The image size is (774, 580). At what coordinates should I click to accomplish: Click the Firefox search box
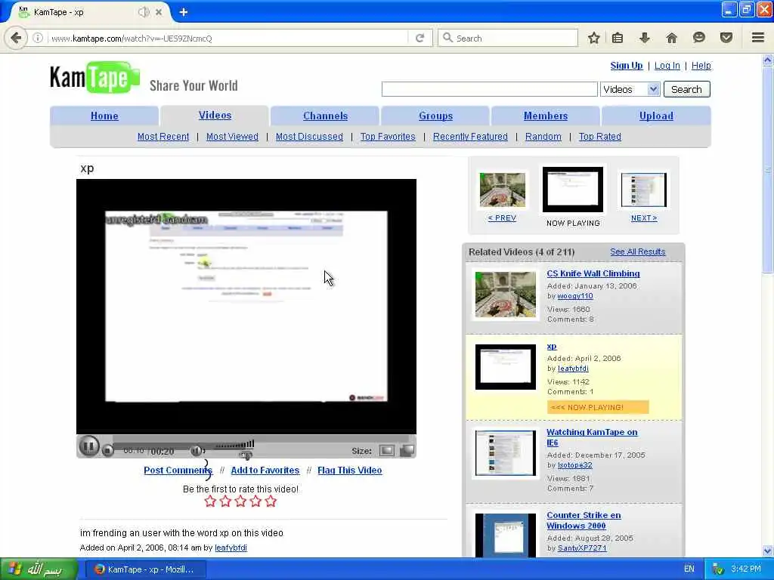[x=508, y=38]
